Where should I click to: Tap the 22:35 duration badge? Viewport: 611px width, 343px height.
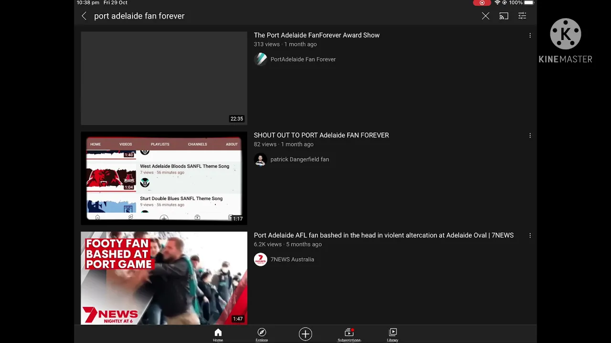[x=237, y=119]
